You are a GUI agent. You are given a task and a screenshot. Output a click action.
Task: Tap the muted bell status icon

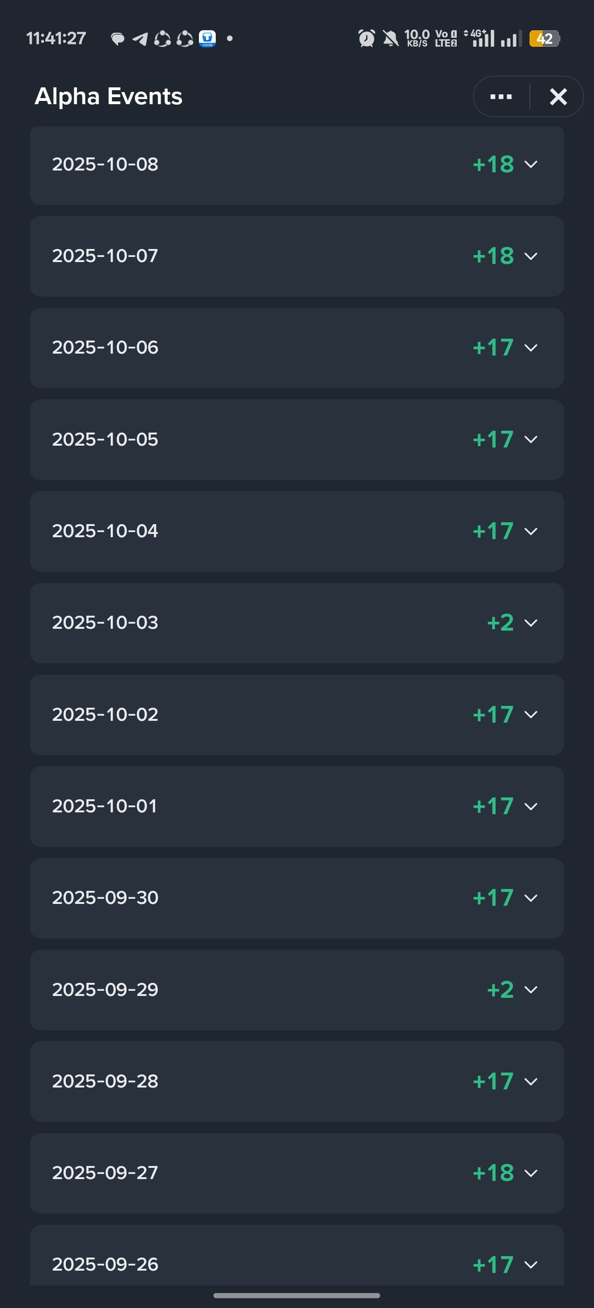pyautogui.click(x=390, y=38)
